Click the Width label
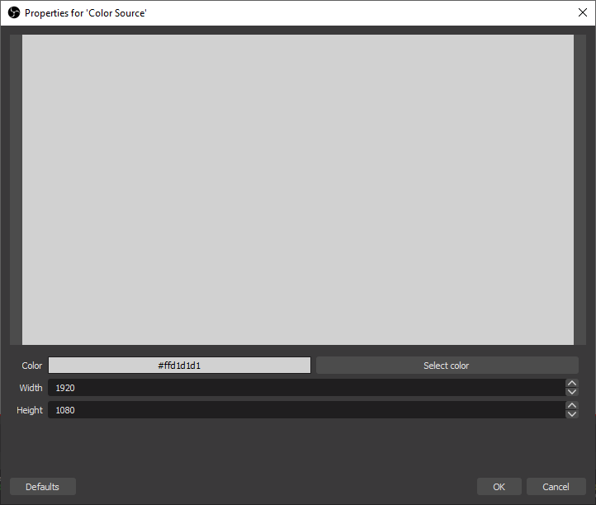 click(31, 388)
